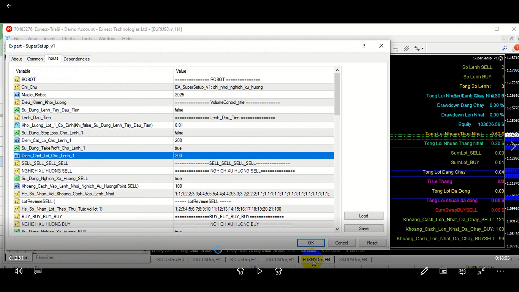This screenshot has width=519, height=292.
Task: Select the EURUSDm,H4 chart tab
Action: (x=316, y=259)
